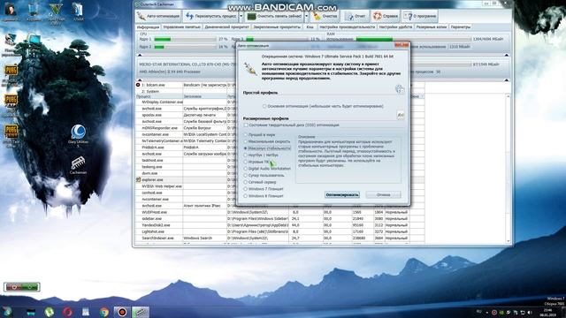Open the STEAM desktop icon
Viewport: 566px width, 318px height.
pyautogui.click(x=78, y=11)
